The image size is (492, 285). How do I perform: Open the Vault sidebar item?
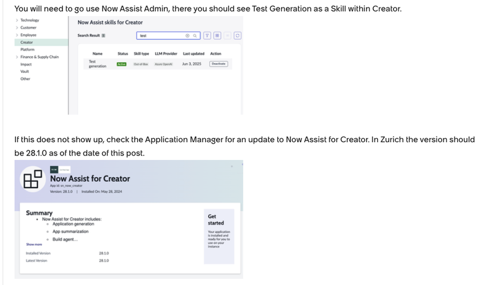coord(25,72)
